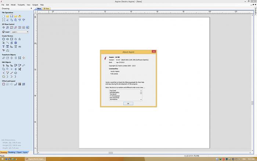The height and width of the screenshot is (161, 257).
Task: Select the Draw S-curve tool
Action: [x=11, y=43]
